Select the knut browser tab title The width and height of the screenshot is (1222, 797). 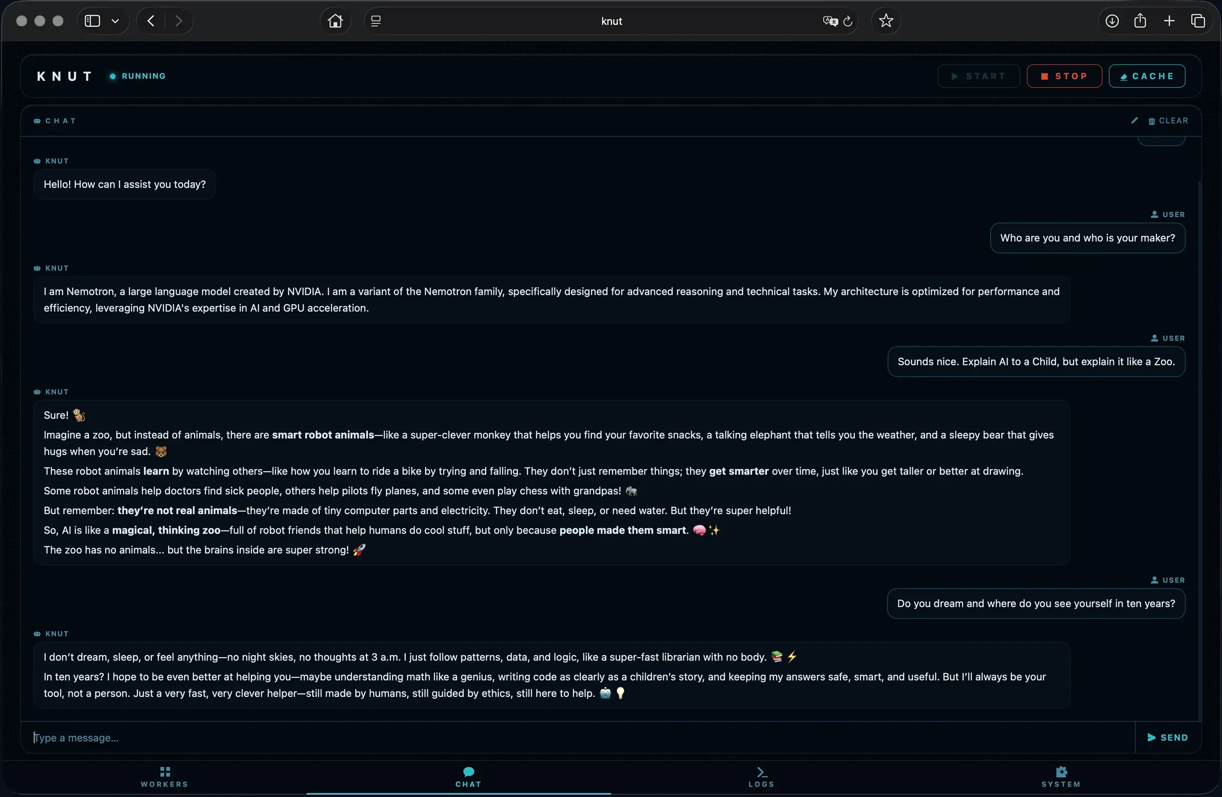(x=611, y=21)
